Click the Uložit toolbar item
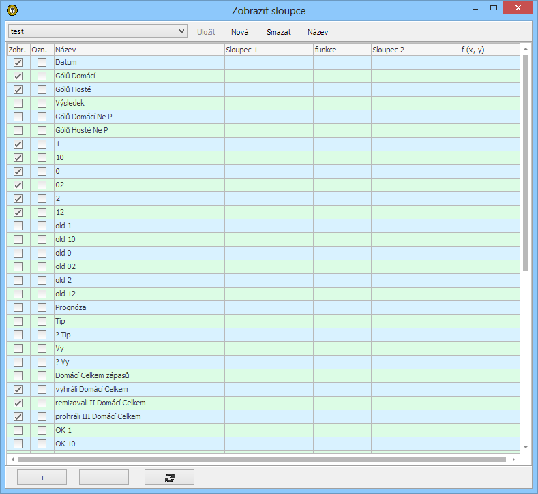The width and height of the screenshot is (538, 494). [206, 32]
